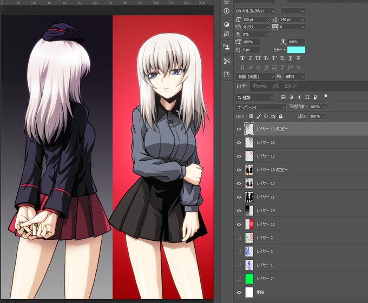Apply Subscript text style

[x=282, y=58]
